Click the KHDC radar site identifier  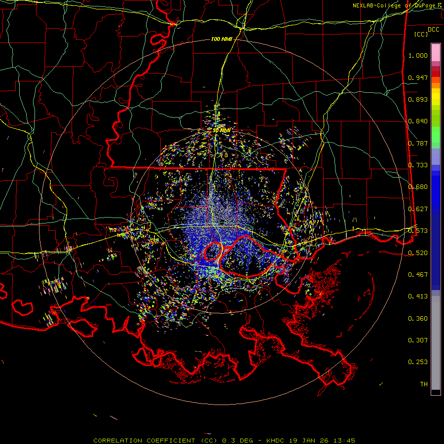(276, 441)
